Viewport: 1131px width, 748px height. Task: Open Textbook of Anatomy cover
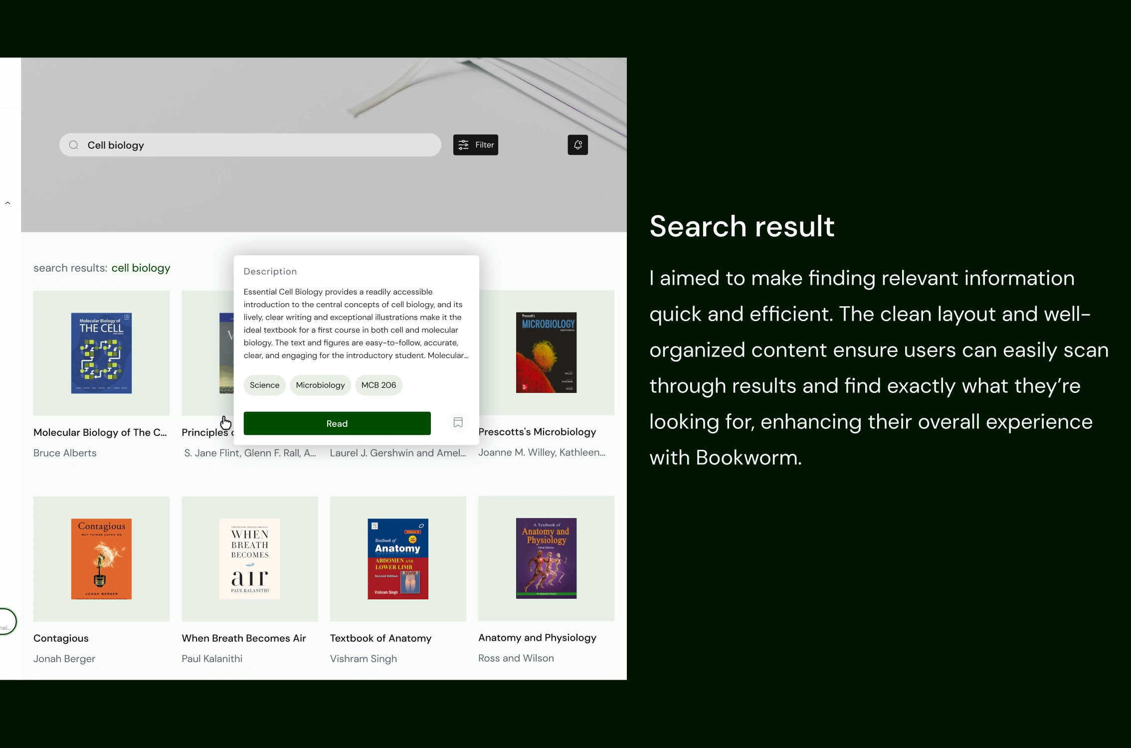397,559
